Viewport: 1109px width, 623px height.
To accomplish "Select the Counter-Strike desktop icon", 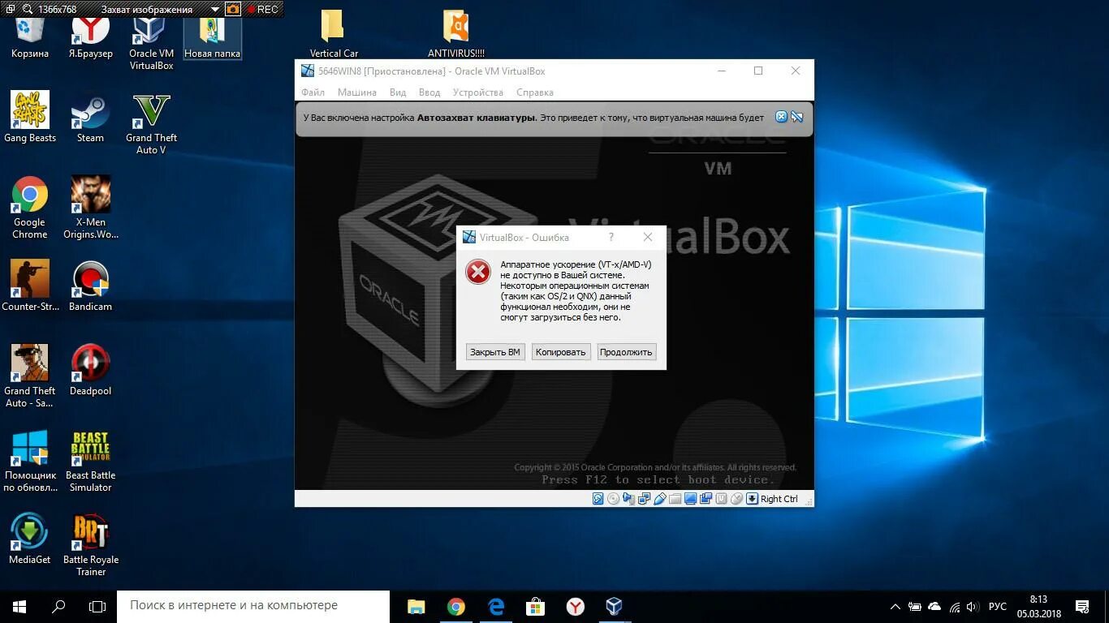I will [x=30, y=286].
